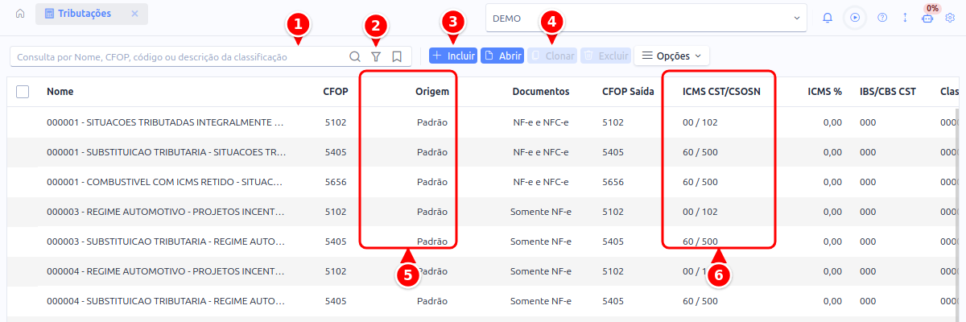Viewport: 966px width, 322px height.
Task: Click 00 / 102 in SITUACOES TRIBUTADAS row
Action: point(700,122)
